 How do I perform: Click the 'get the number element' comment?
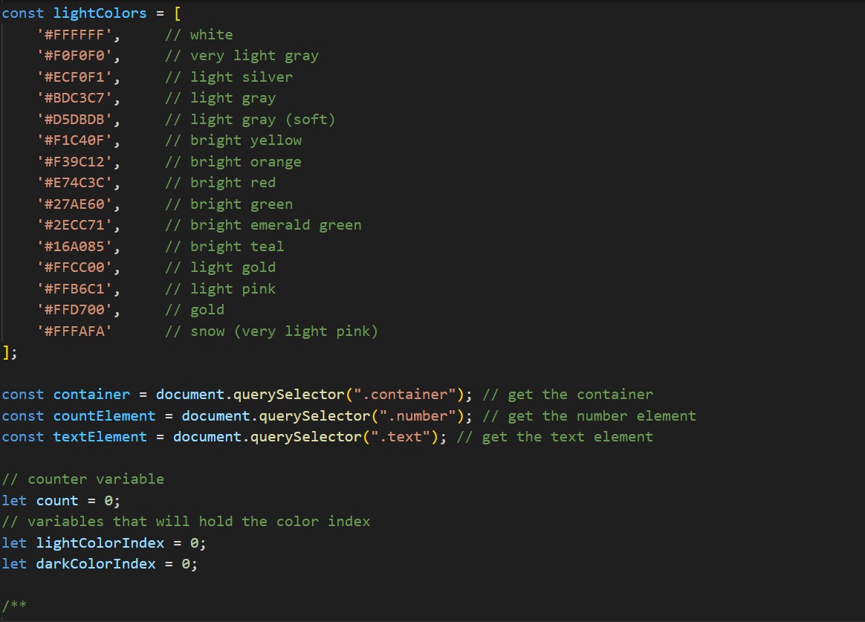[x=602, y=416]
